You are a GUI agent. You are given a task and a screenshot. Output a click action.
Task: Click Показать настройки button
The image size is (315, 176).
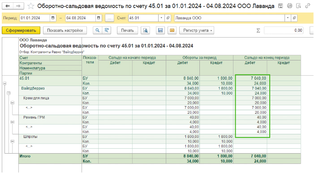(65, 30)
